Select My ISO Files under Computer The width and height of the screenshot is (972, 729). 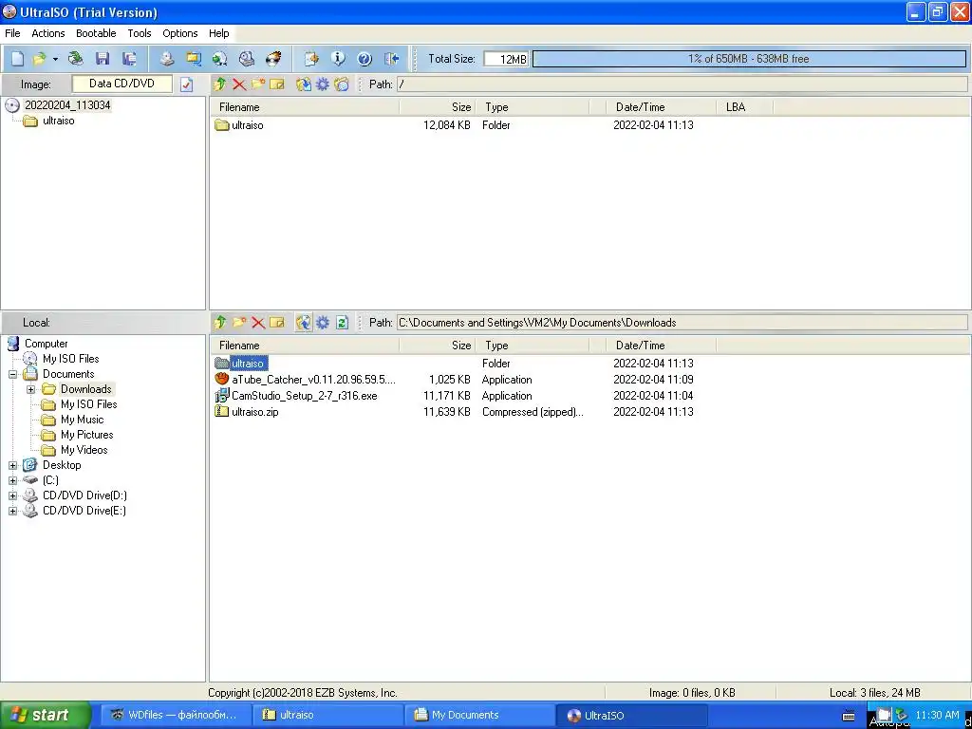click(70, 359)
